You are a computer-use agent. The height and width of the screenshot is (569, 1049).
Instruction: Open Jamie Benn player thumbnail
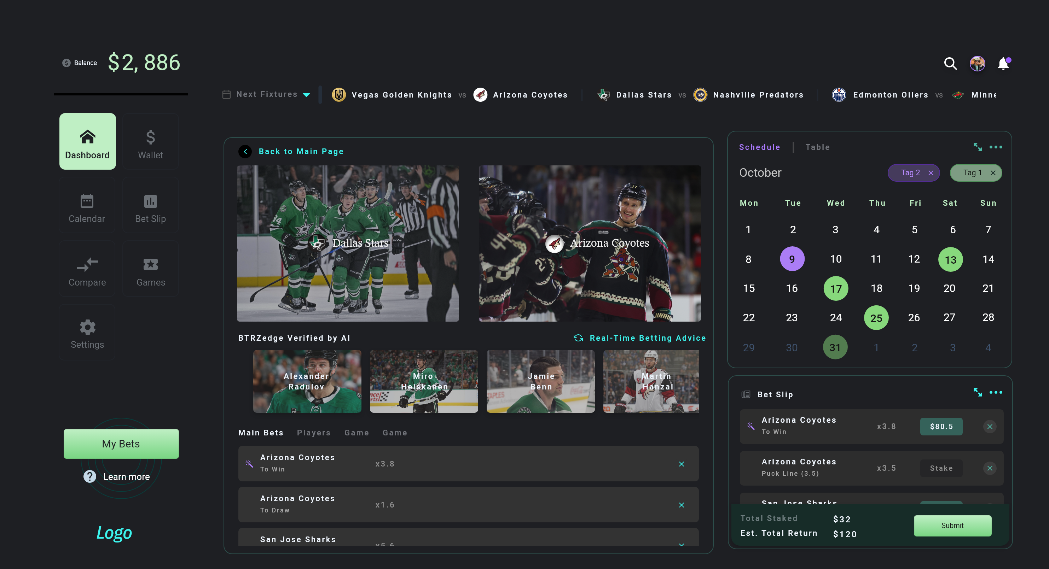(540, 381)
